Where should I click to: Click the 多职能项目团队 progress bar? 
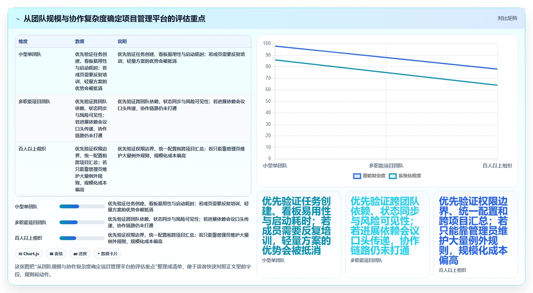click(82, 222)
